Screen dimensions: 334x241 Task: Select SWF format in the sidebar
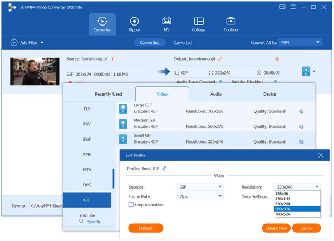[87, 139]
